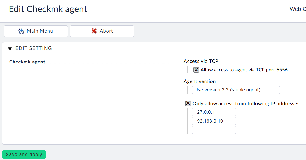
Task: Click the 'Allow access to agent via TCP port 6556' label
Action: pos(244,70)
